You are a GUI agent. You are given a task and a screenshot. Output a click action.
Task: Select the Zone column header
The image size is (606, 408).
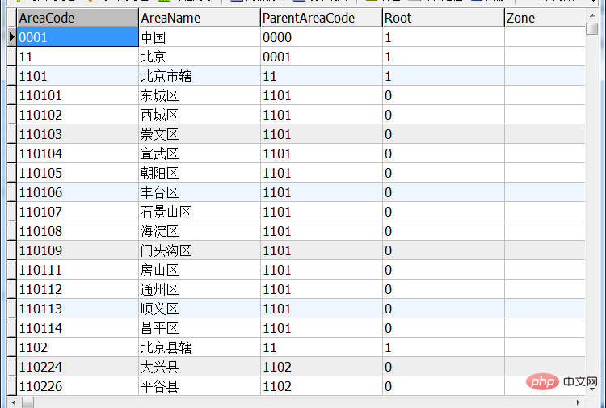click(545, 18)
